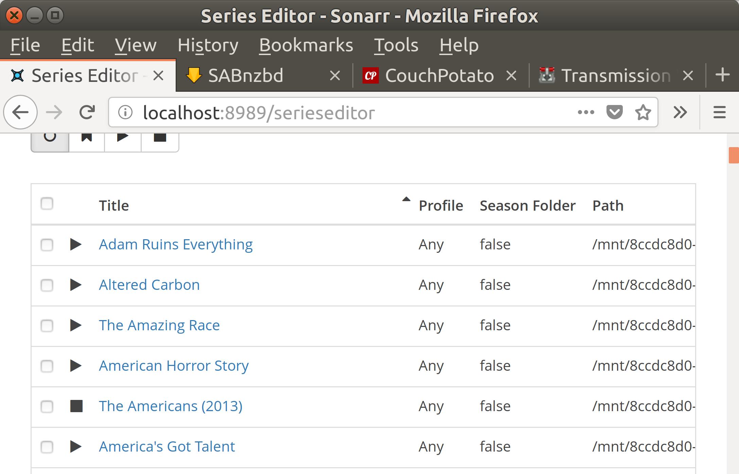Check Adam Ruins Everything row checkbox
Screen dimensions: 739x474
pyautogui.click(x=47, y=245)
